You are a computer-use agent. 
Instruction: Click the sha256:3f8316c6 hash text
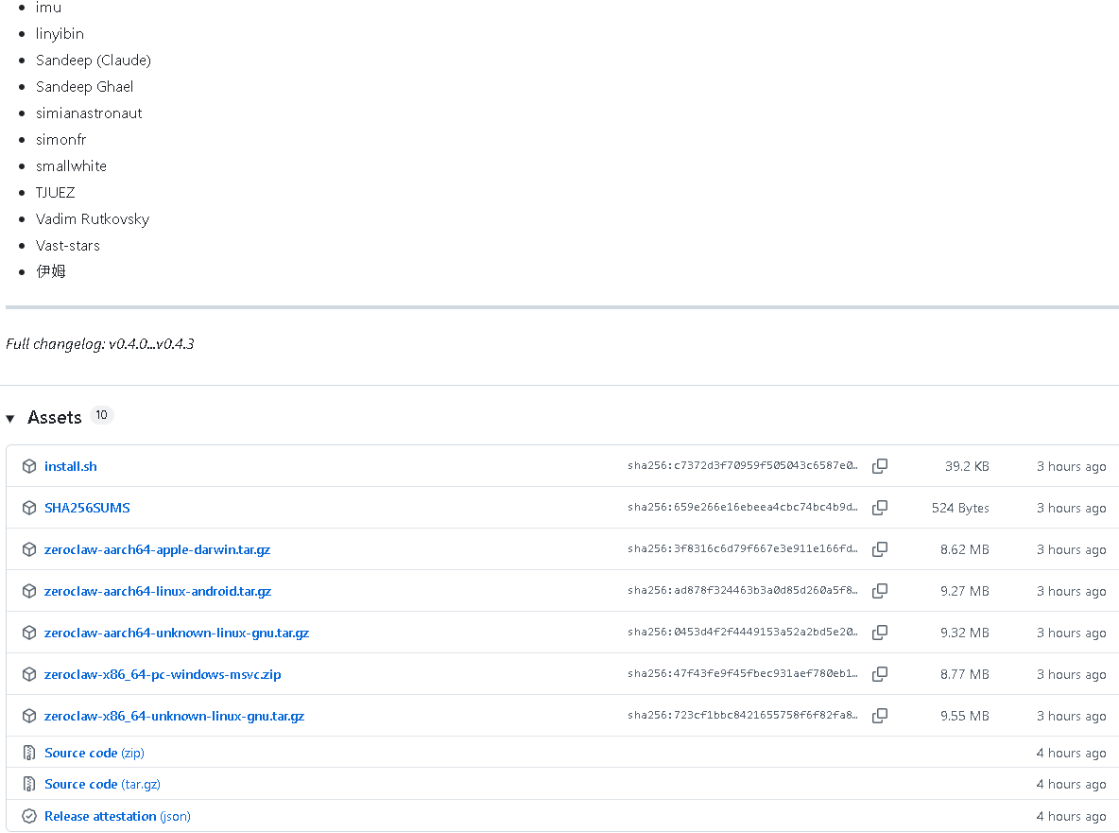tap(742, 548)
